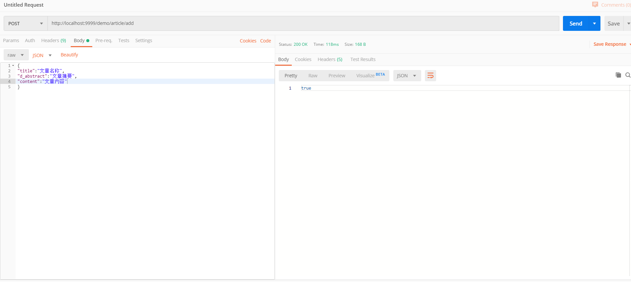Click the 200 OK status text

300,44
